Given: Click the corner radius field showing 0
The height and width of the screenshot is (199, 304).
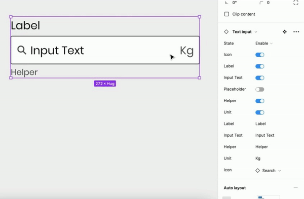Looking at the screenshot, I should click(x=268, y=3).
